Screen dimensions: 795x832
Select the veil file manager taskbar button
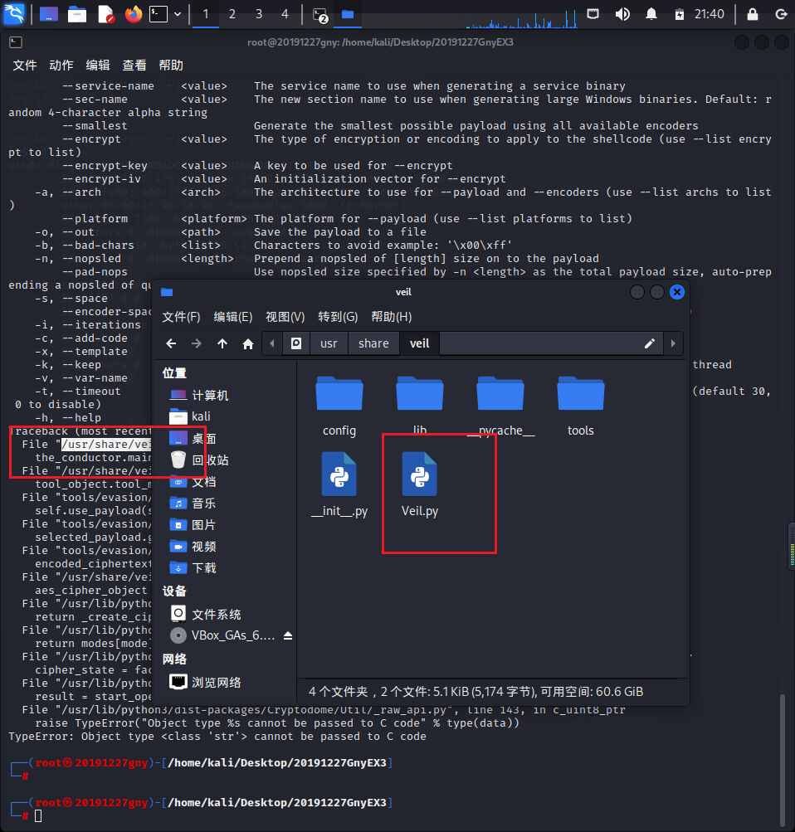(349, 14)
